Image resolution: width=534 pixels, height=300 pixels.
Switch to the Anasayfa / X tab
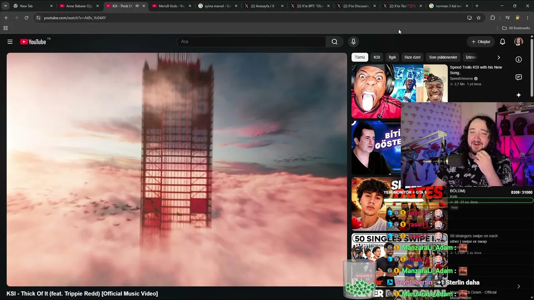point(264,6)
